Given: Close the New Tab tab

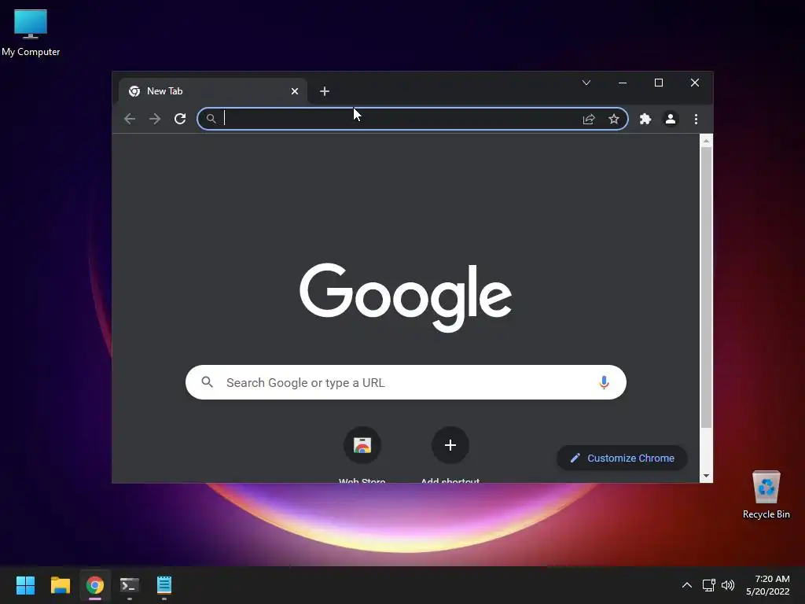Looking at the screenshot, I should coord(295,91).
